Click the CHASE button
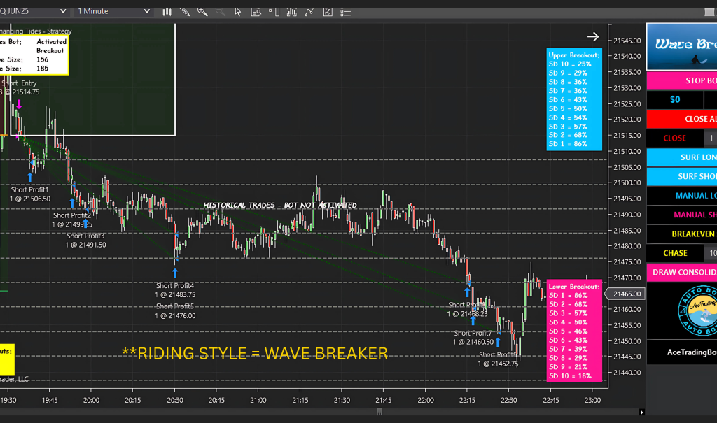The image size is (717, 423). point(675,253)
